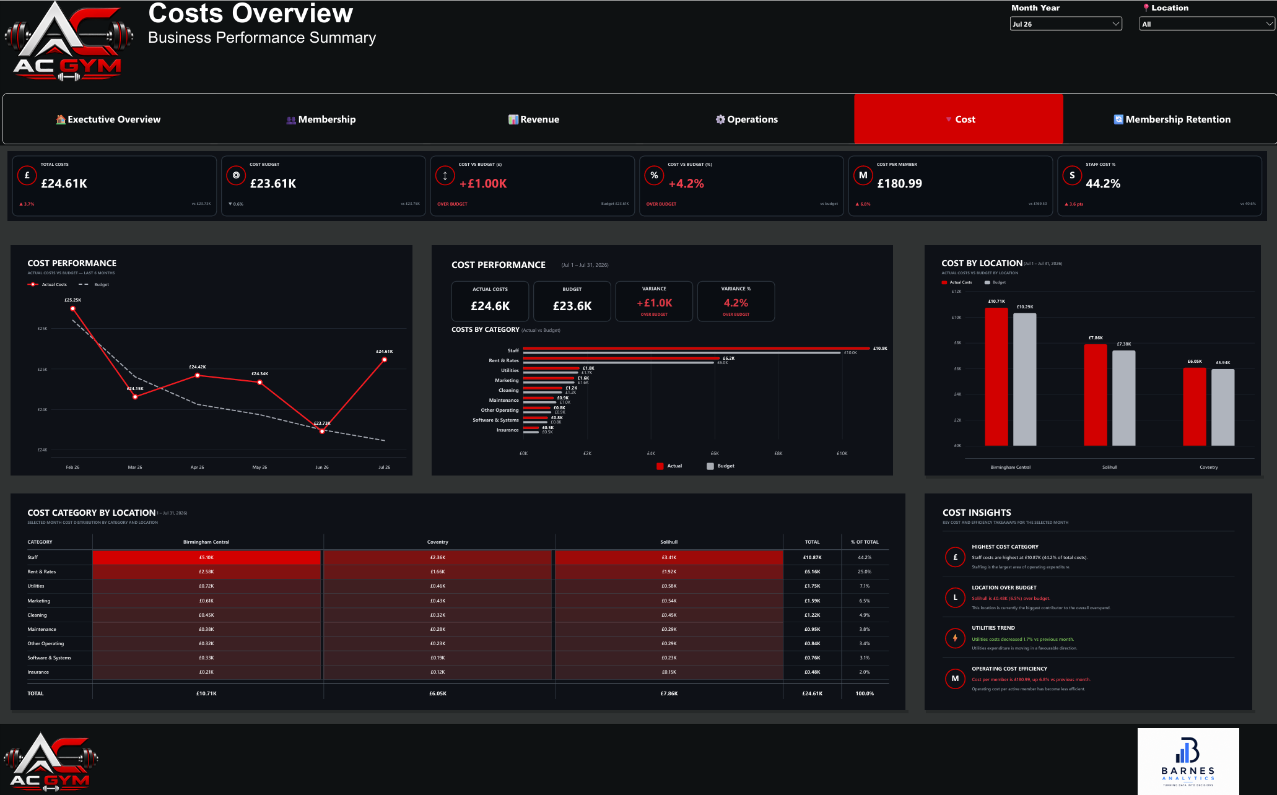1277x795 pixels.
Task: Click the chart icon on Revenue tab
Action: click(513, 119)
